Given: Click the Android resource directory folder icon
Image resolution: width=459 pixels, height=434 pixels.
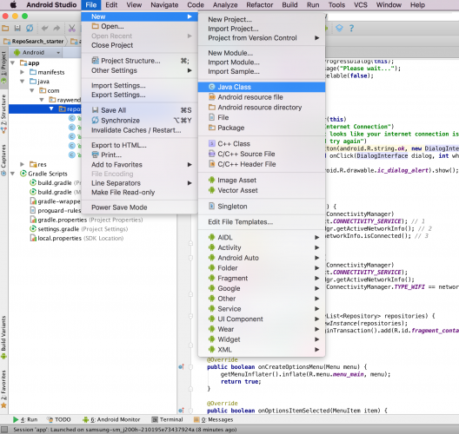Looking at the screenshot, I should click(212, 108).
